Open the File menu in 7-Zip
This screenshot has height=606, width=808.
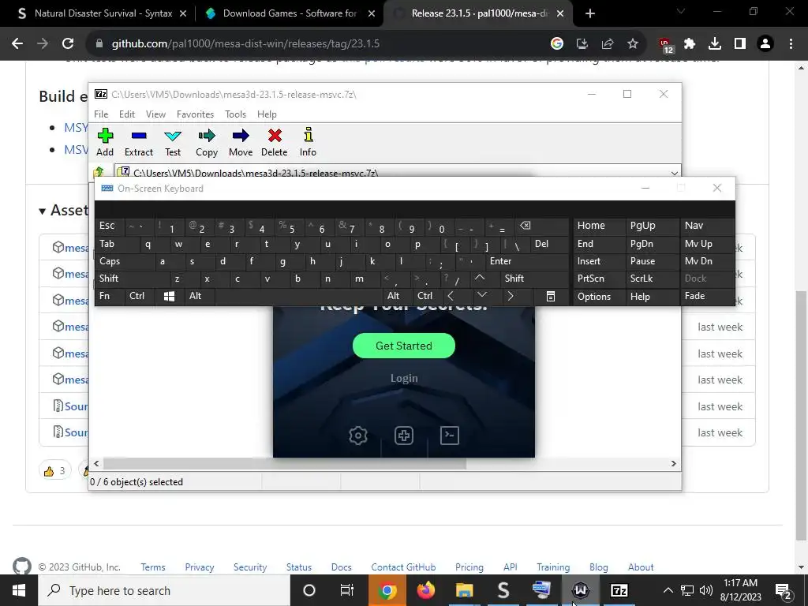coord(101,114)
